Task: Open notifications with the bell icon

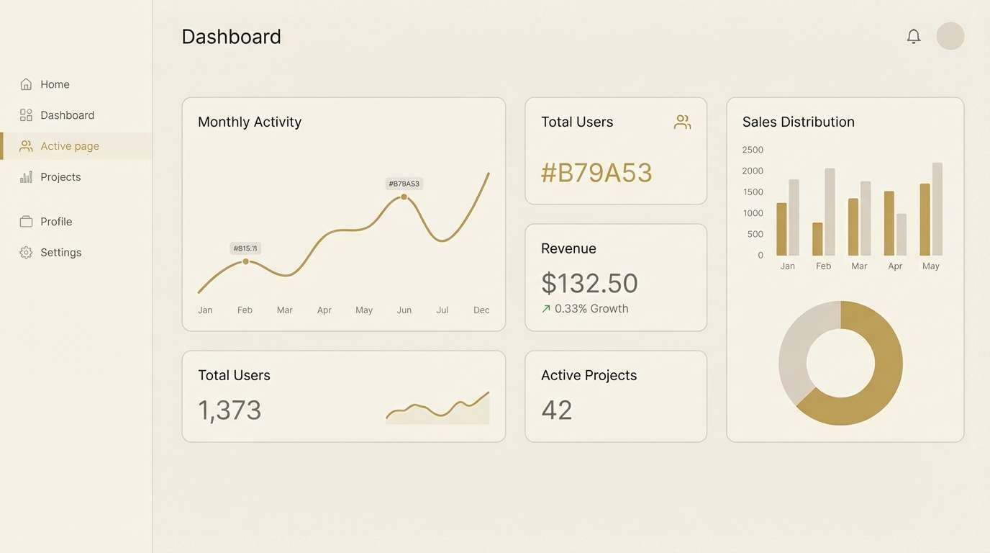Action: (914, 35)
